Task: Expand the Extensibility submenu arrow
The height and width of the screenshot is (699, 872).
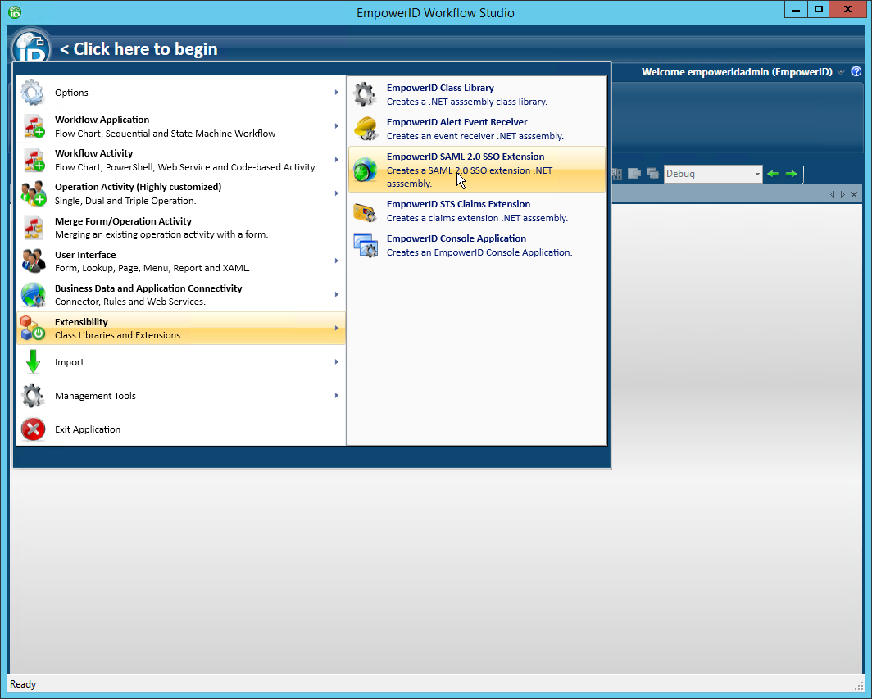Action: point(336,328)
